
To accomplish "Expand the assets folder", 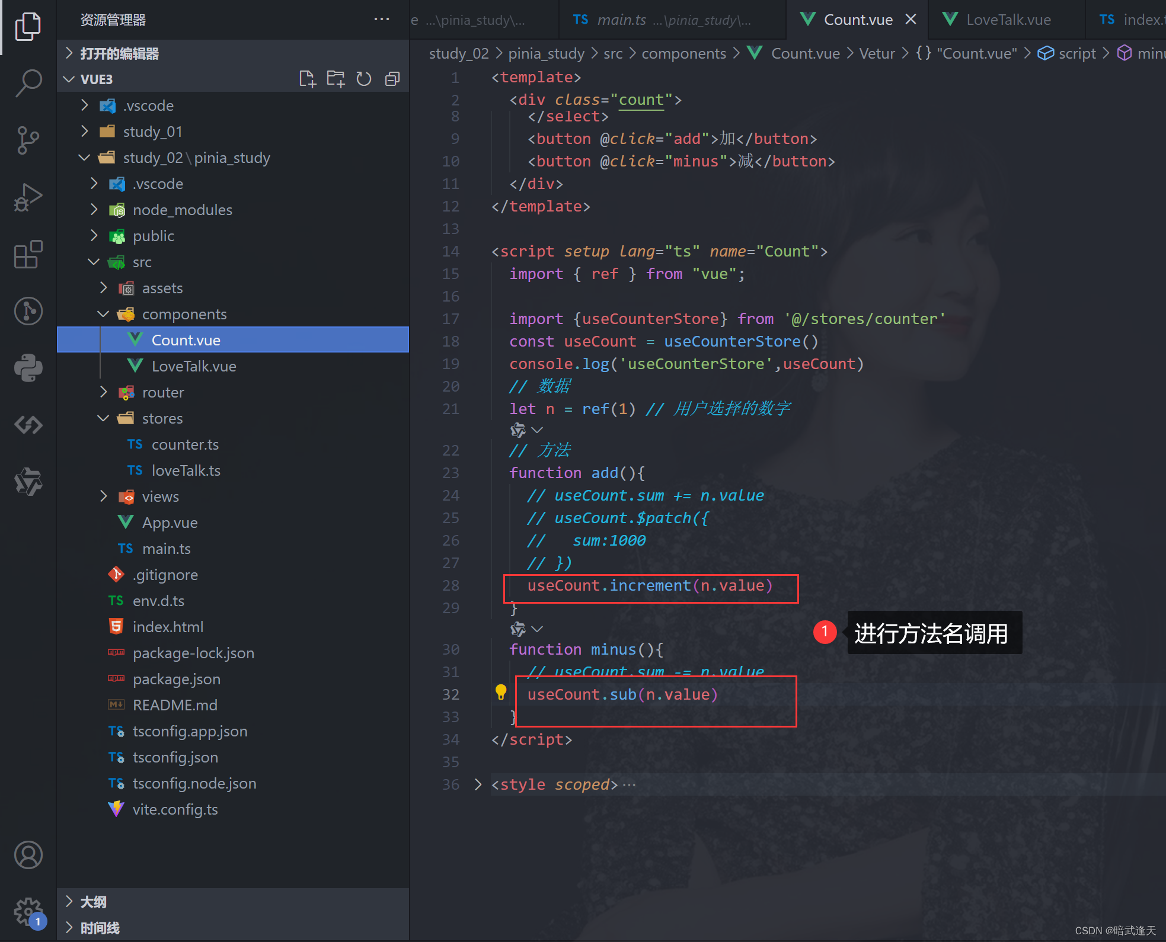I will coord(233,288).
